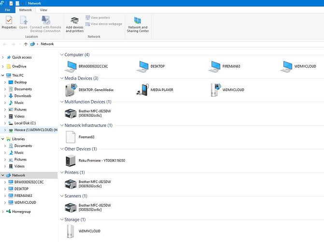
Task: Click the Up arrow navigation button
Action: pos(26,44)
